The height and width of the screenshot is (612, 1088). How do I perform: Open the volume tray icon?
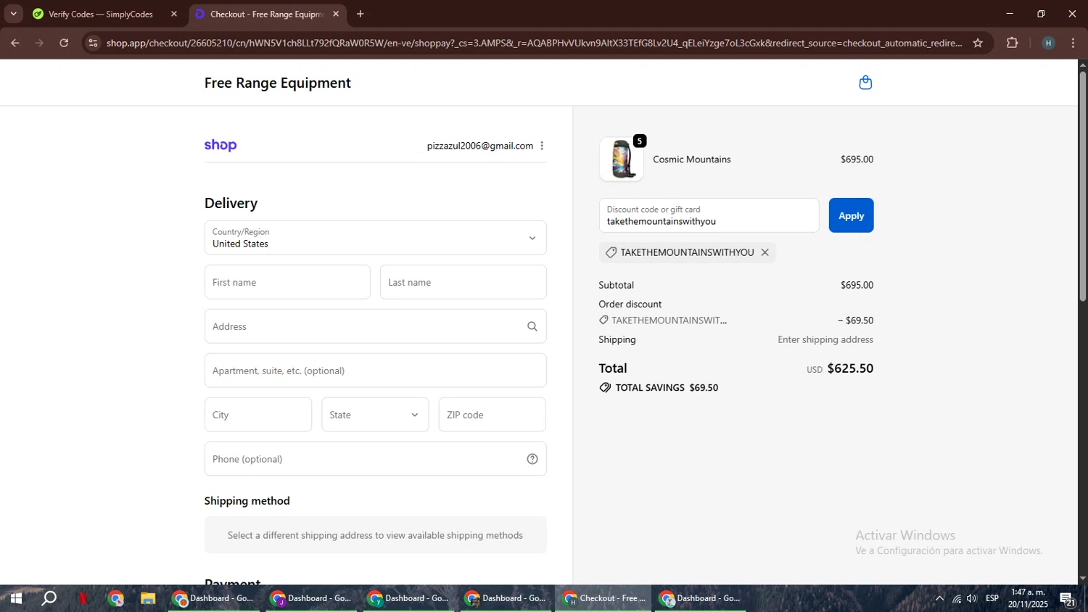[x=972, y=598]
